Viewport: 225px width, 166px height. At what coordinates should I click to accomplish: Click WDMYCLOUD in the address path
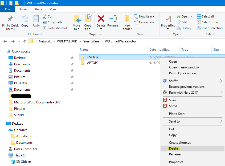pos(67,41)
